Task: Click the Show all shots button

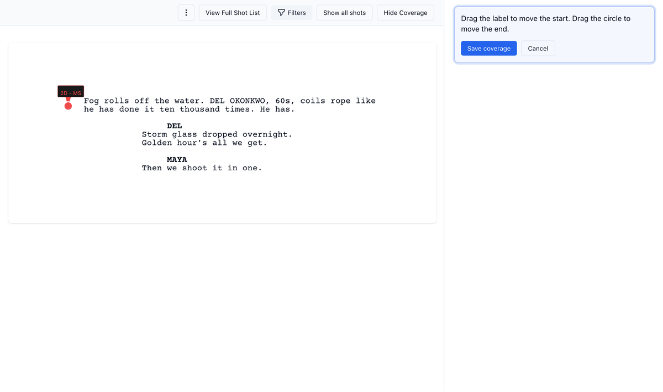Action: (345, 13)
